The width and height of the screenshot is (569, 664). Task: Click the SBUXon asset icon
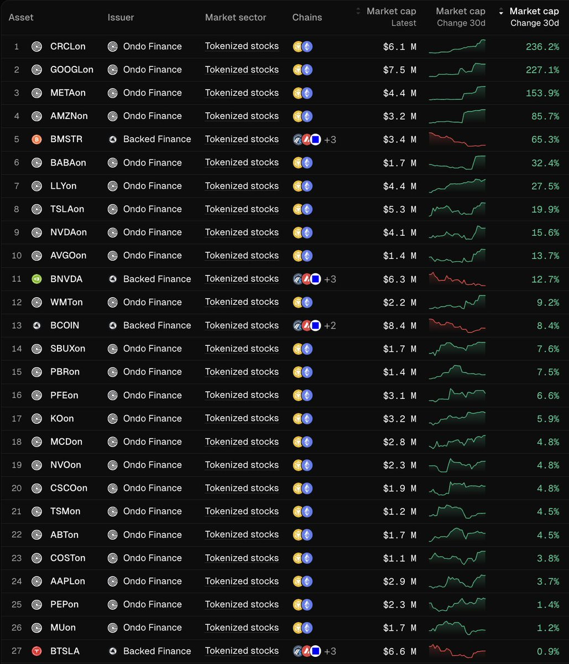36,349
